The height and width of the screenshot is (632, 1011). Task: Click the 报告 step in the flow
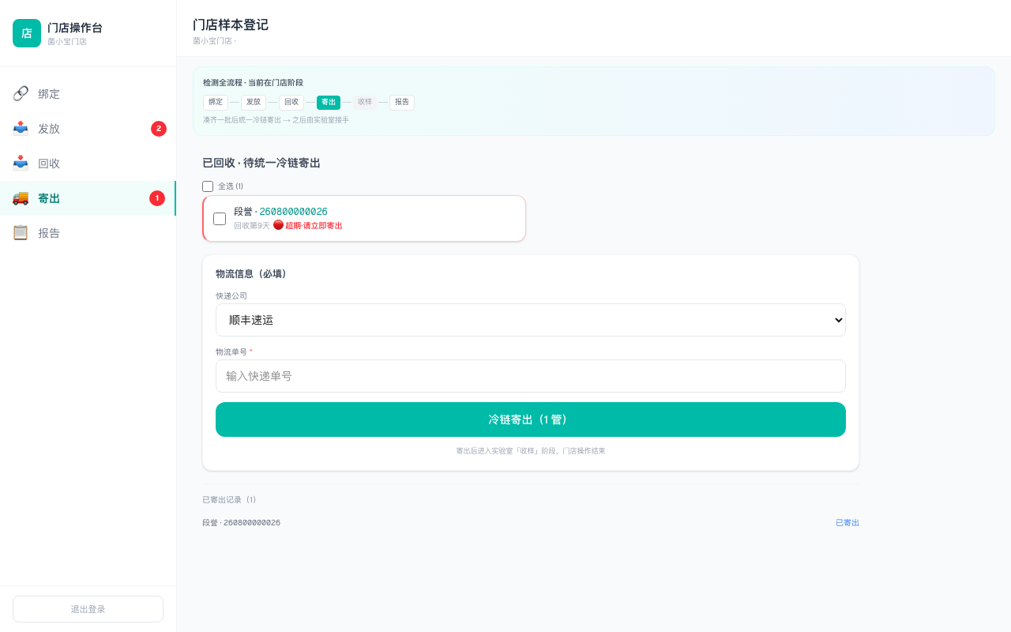pos(402,102)
